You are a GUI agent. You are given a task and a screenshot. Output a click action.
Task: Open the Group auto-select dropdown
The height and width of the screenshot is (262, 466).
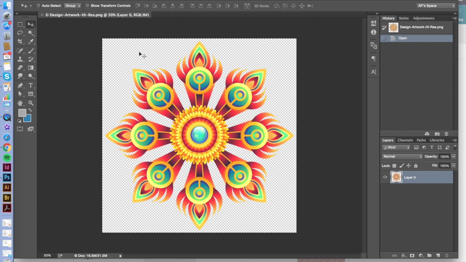point(72,6)
